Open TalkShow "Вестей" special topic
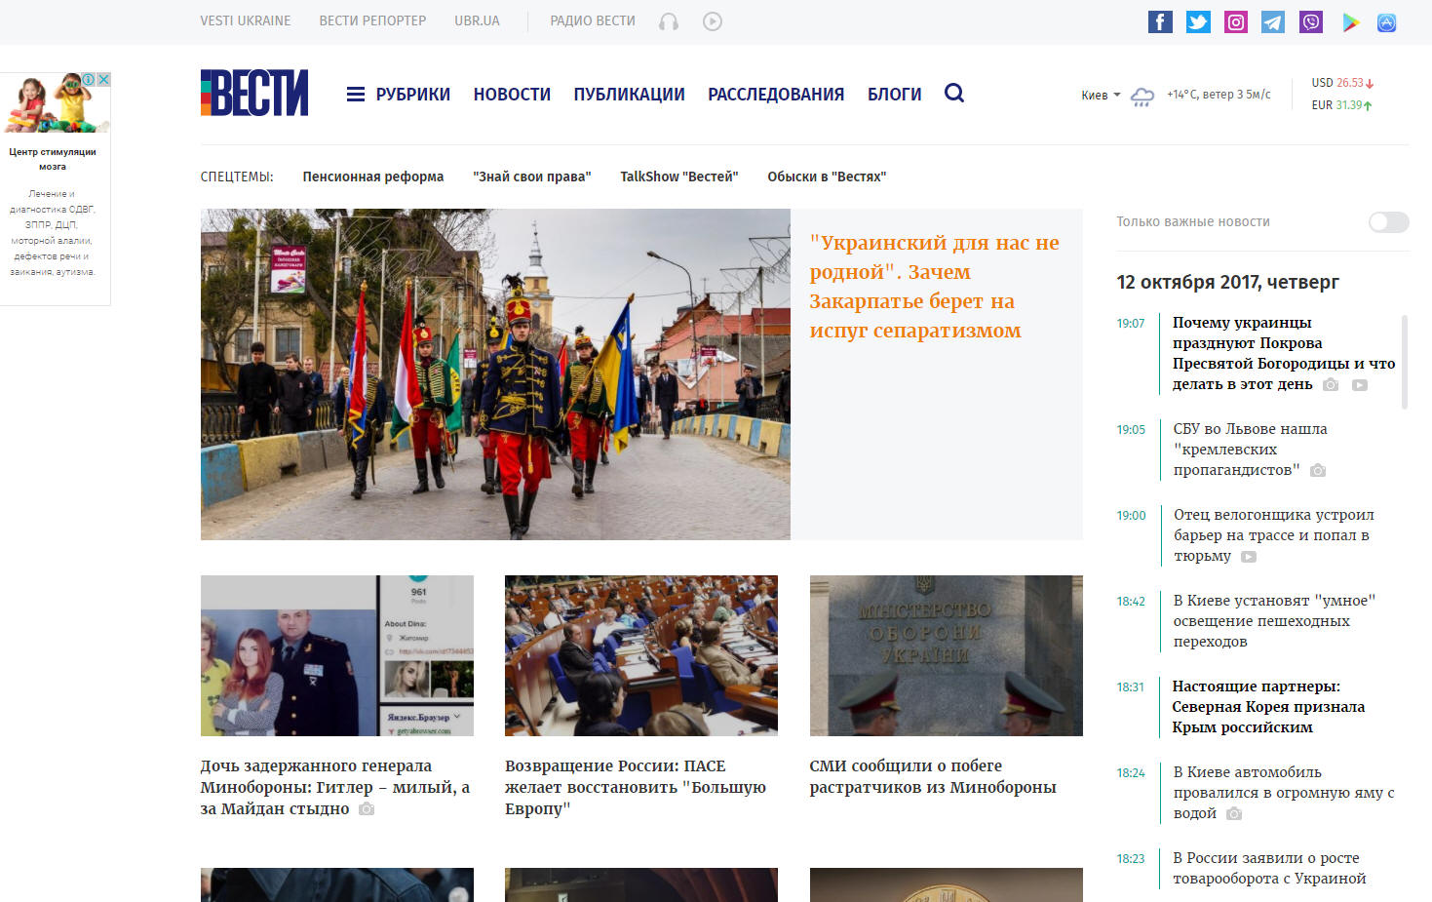1432x902 pixels. pos(679,176)
